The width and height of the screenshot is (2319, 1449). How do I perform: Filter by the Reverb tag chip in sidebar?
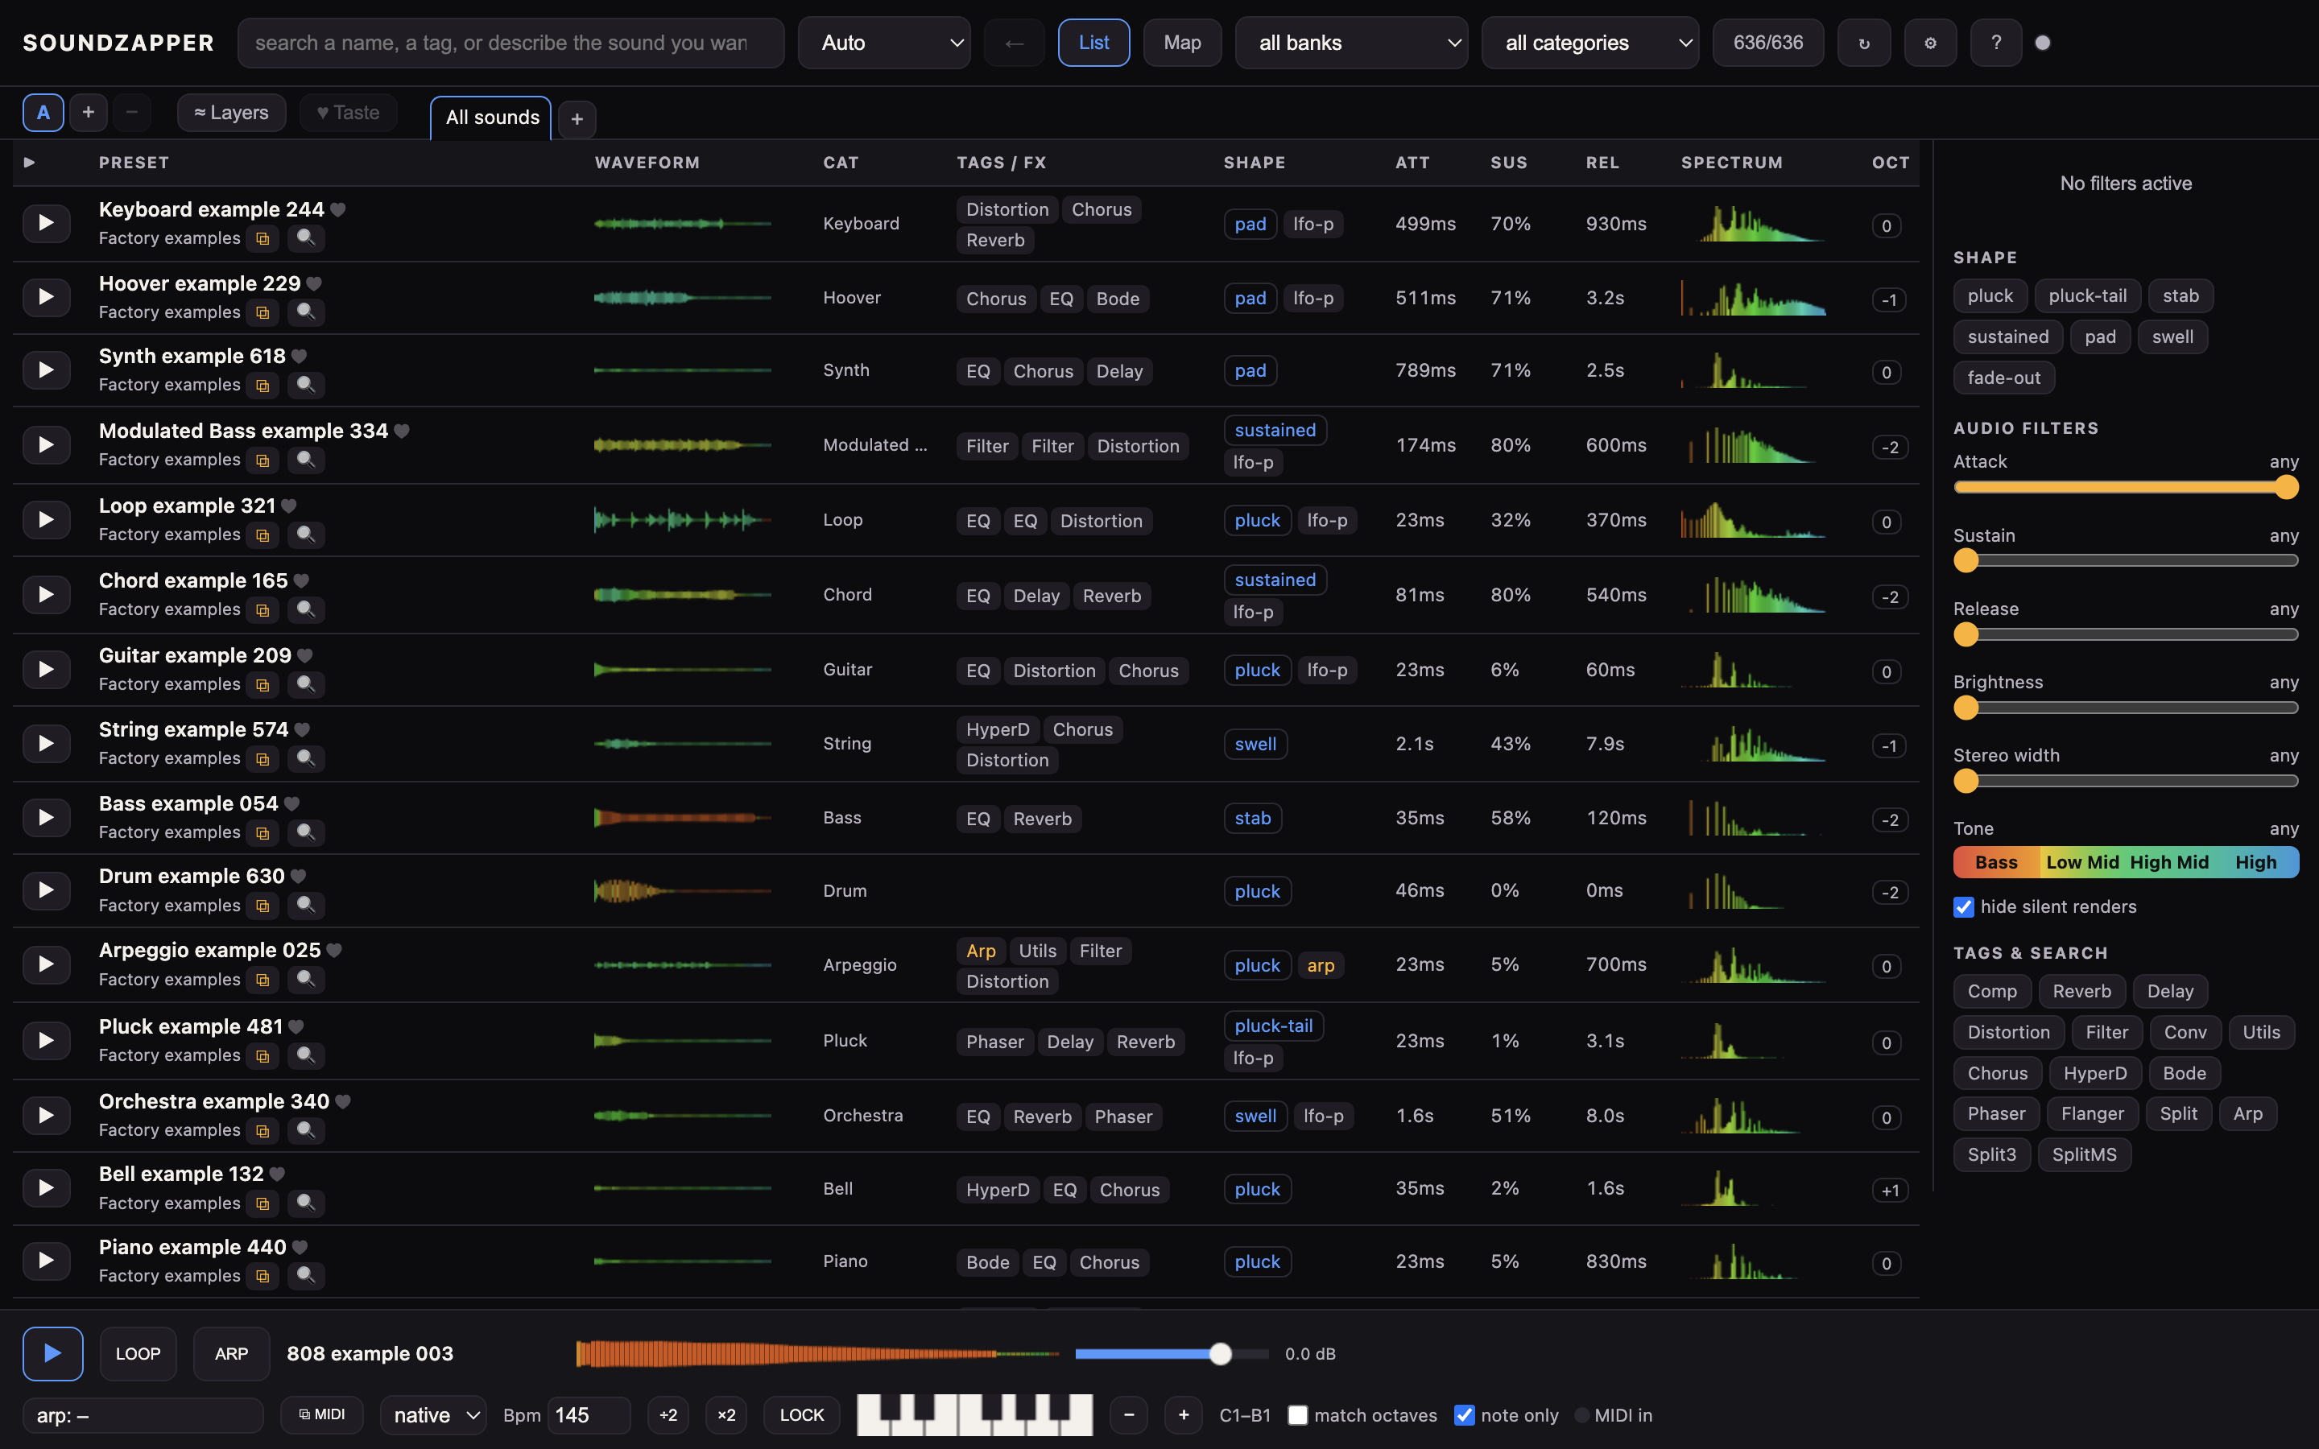tap(2081, 991)
